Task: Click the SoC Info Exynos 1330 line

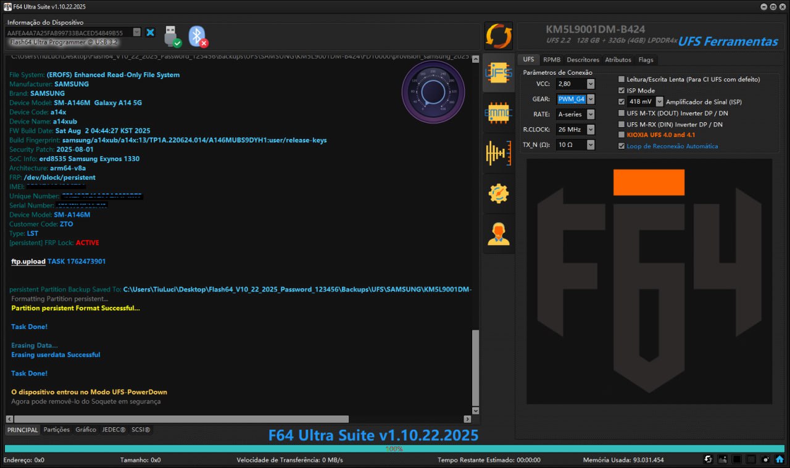Action: pyautogui.click(x=74, y=159)
